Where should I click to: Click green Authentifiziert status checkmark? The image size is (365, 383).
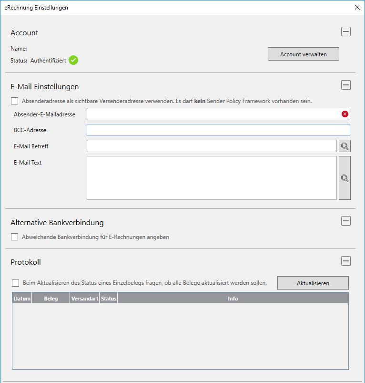pos(73,60)
